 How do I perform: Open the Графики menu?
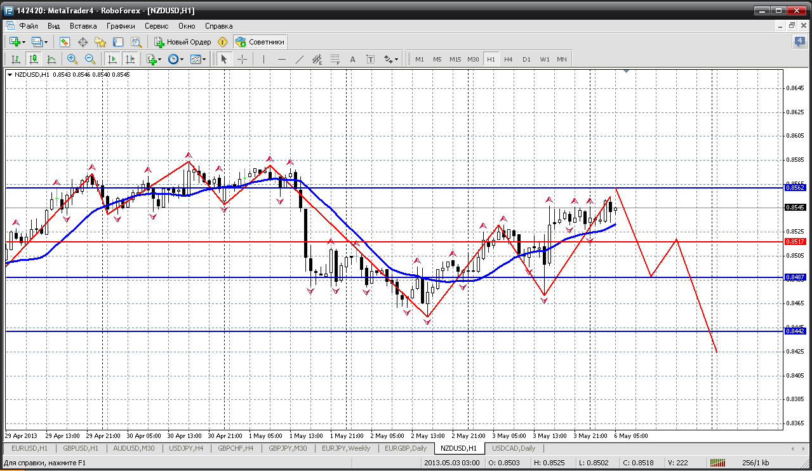121,26
